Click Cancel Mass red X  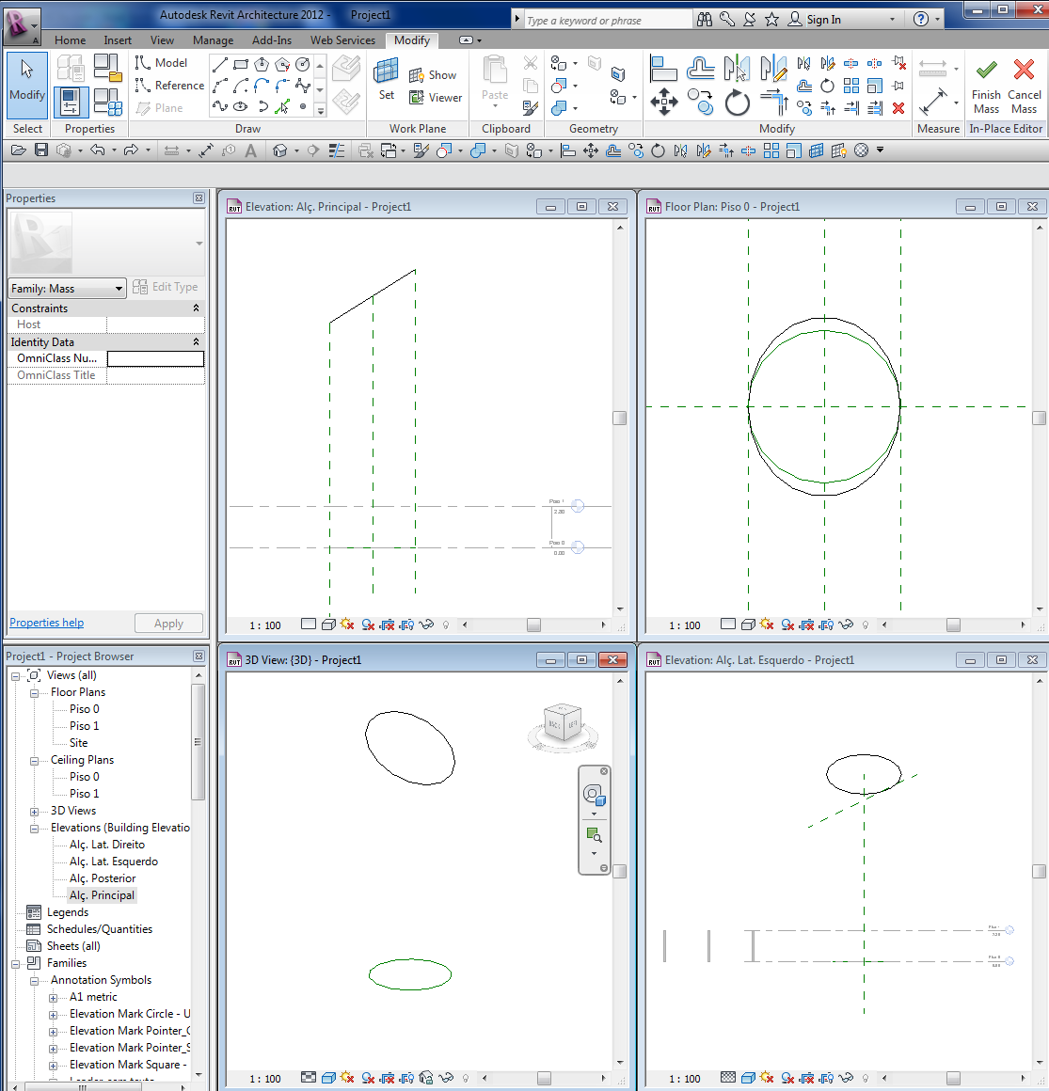click(x=1024, y=71)
